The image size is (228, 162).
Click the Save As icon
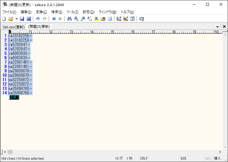[x=29, y=19]
